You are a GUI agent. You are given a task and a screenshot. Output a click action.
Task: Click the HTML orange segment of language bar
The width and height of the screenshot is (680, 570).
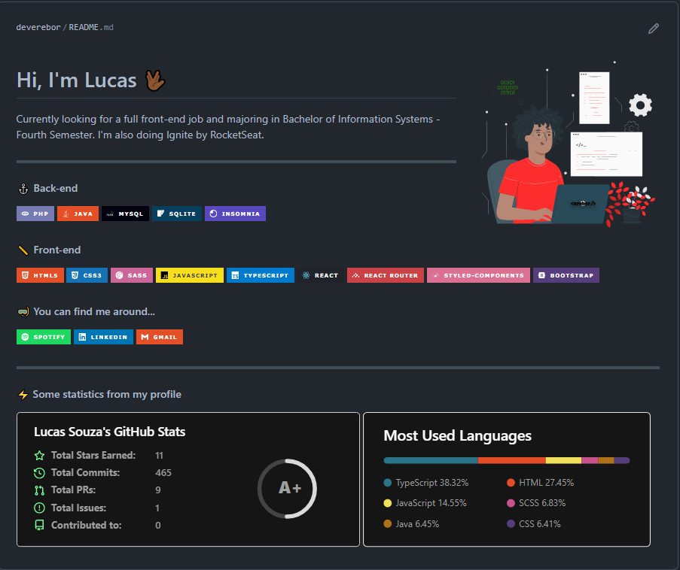pos(512,460)
